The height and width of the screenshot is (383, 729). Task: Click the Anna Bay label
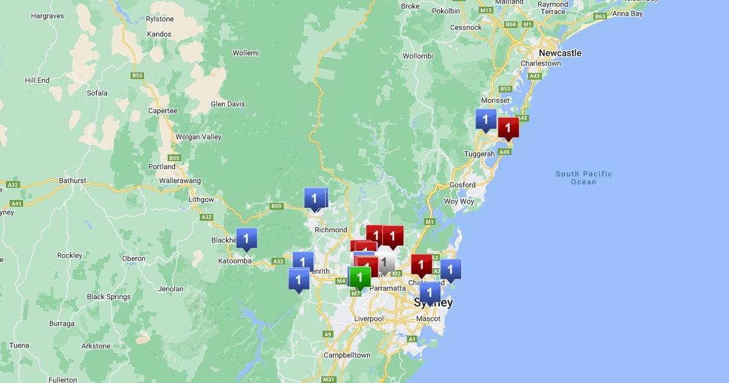click(628, 13)
